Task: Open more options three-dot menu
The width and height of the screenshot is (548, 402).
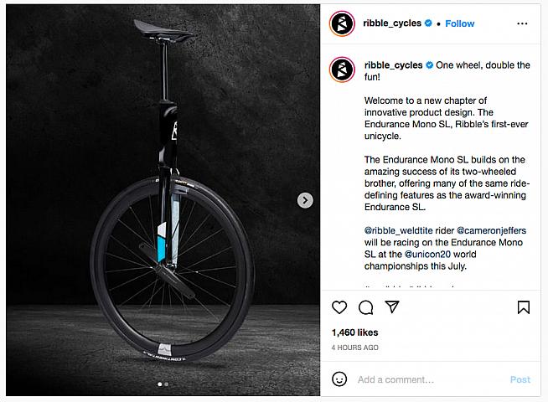Action: (523, 23)
